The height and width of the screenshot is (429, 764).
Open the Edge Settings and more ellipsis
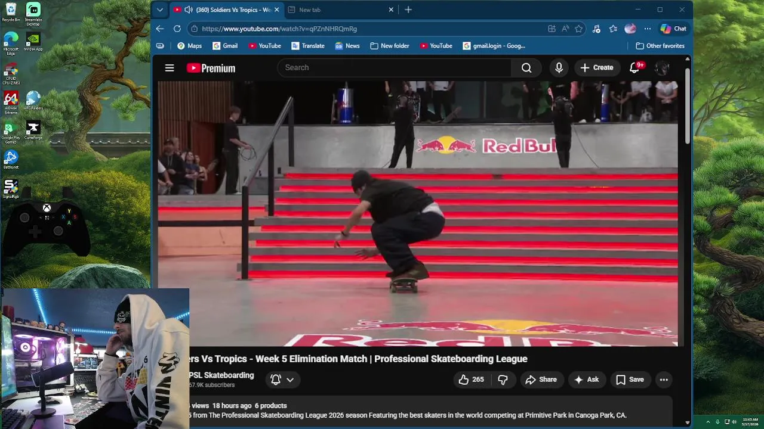pyautogui.click(x=647, y=29)
